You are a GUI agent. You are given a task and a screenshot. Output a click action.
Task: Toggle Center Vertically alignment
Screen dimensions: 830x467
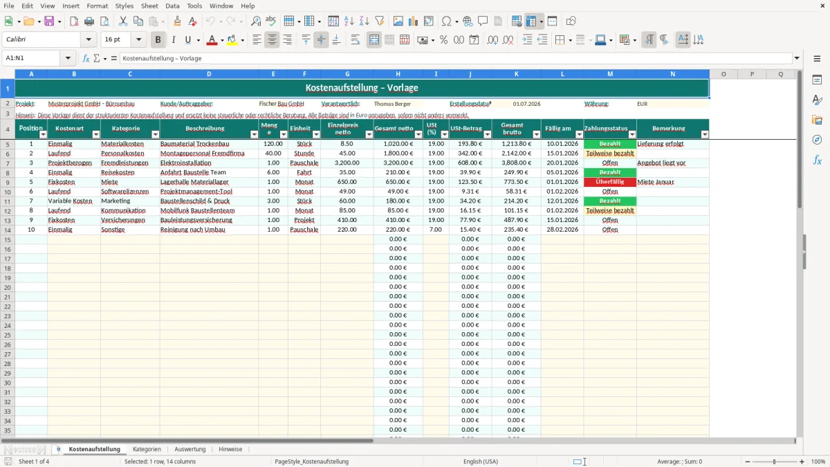[321, 40]
